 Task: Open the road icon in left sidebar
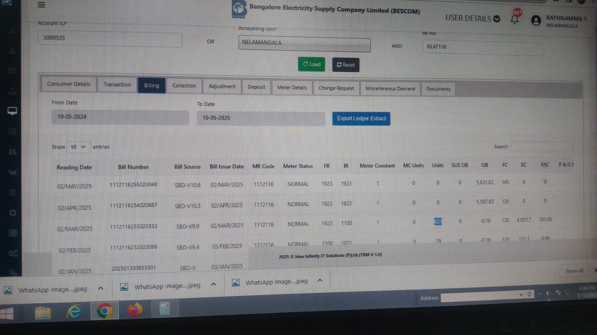(12, 152)
